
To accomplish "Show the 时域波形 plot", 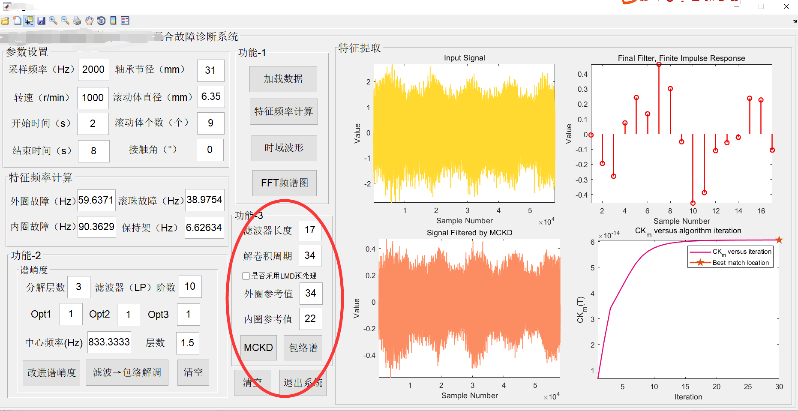I will tap(284, 148).
